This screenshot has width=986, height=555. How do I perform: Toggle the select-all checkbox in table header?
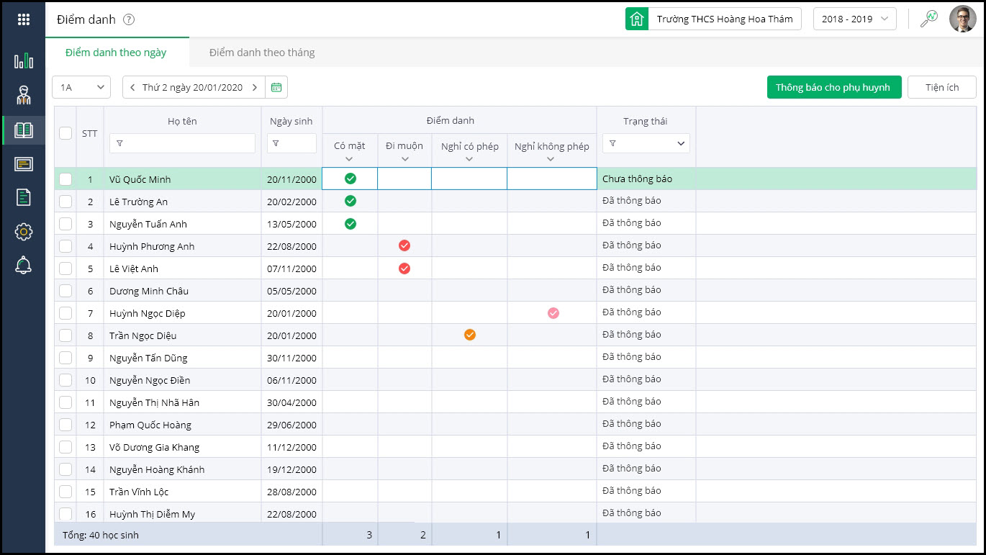pos(65,133)
